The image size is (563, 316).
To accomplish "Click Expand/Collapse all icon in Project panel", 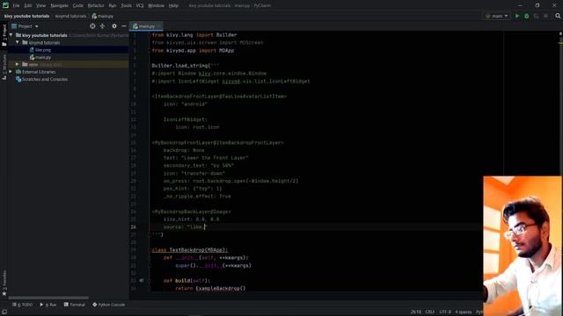I will [102, 26].
